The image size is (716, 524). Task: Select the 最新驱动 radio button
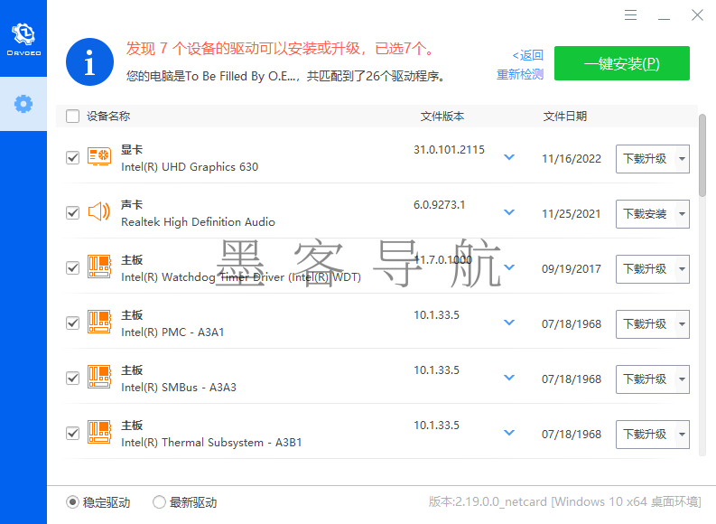coord(159,502)
